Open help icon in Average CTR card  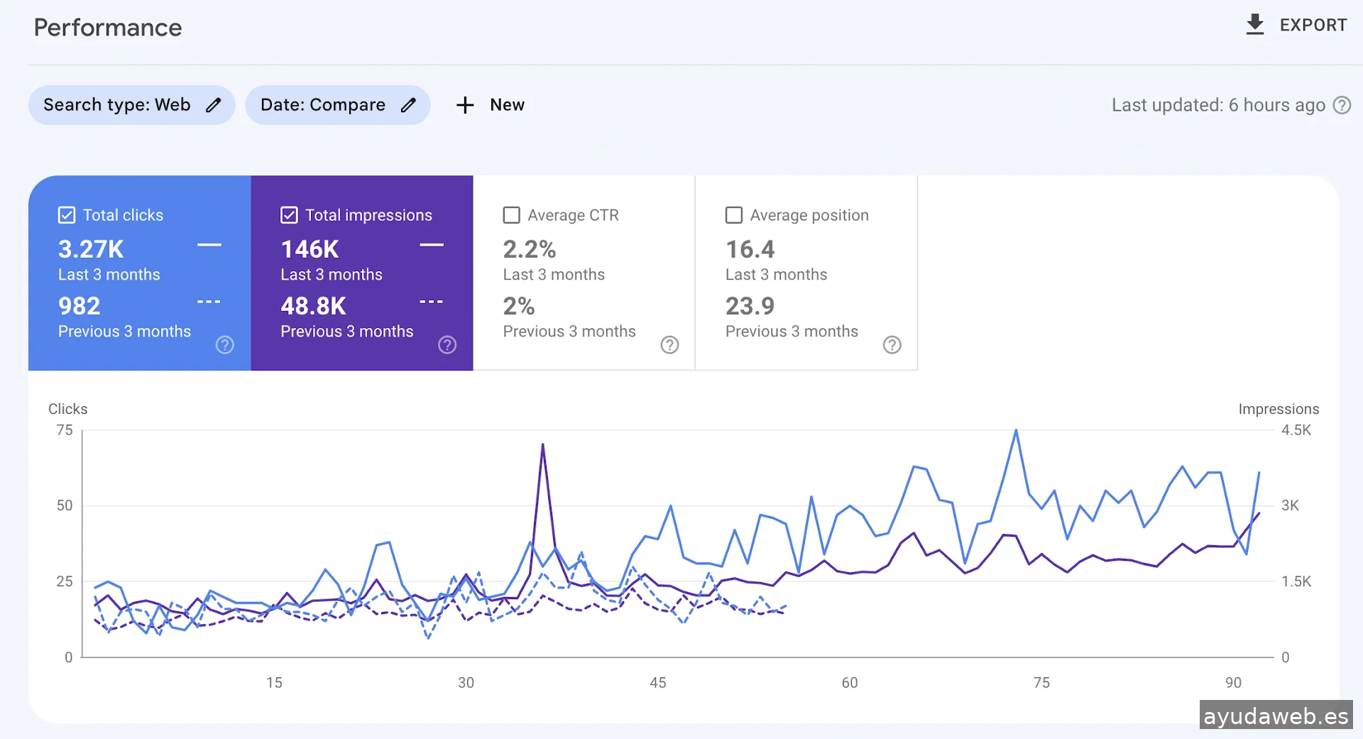[x=669, y=345]
